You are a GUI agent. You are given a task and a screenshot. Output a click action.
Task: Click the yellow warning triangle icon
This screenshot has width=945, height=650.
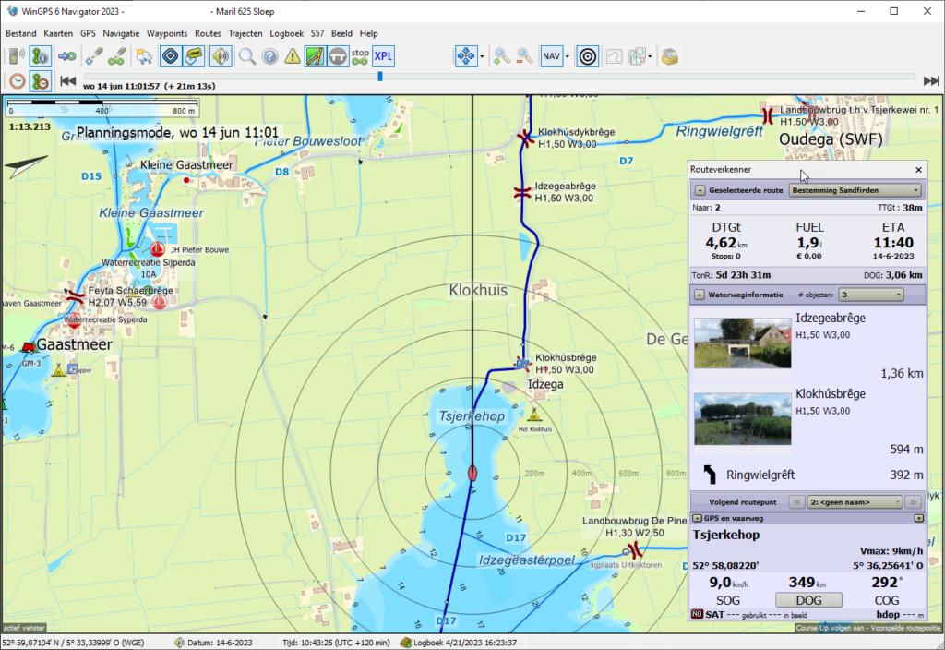tap(293, 56)
